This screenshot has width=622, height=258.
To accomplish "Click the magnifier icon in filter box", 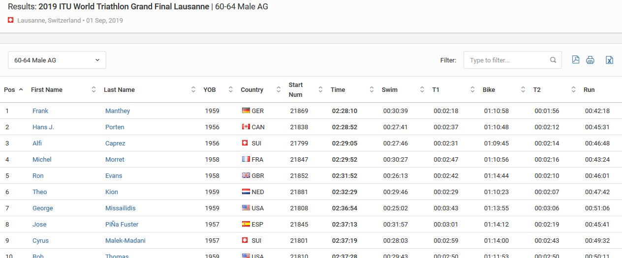I will (553, 60).
